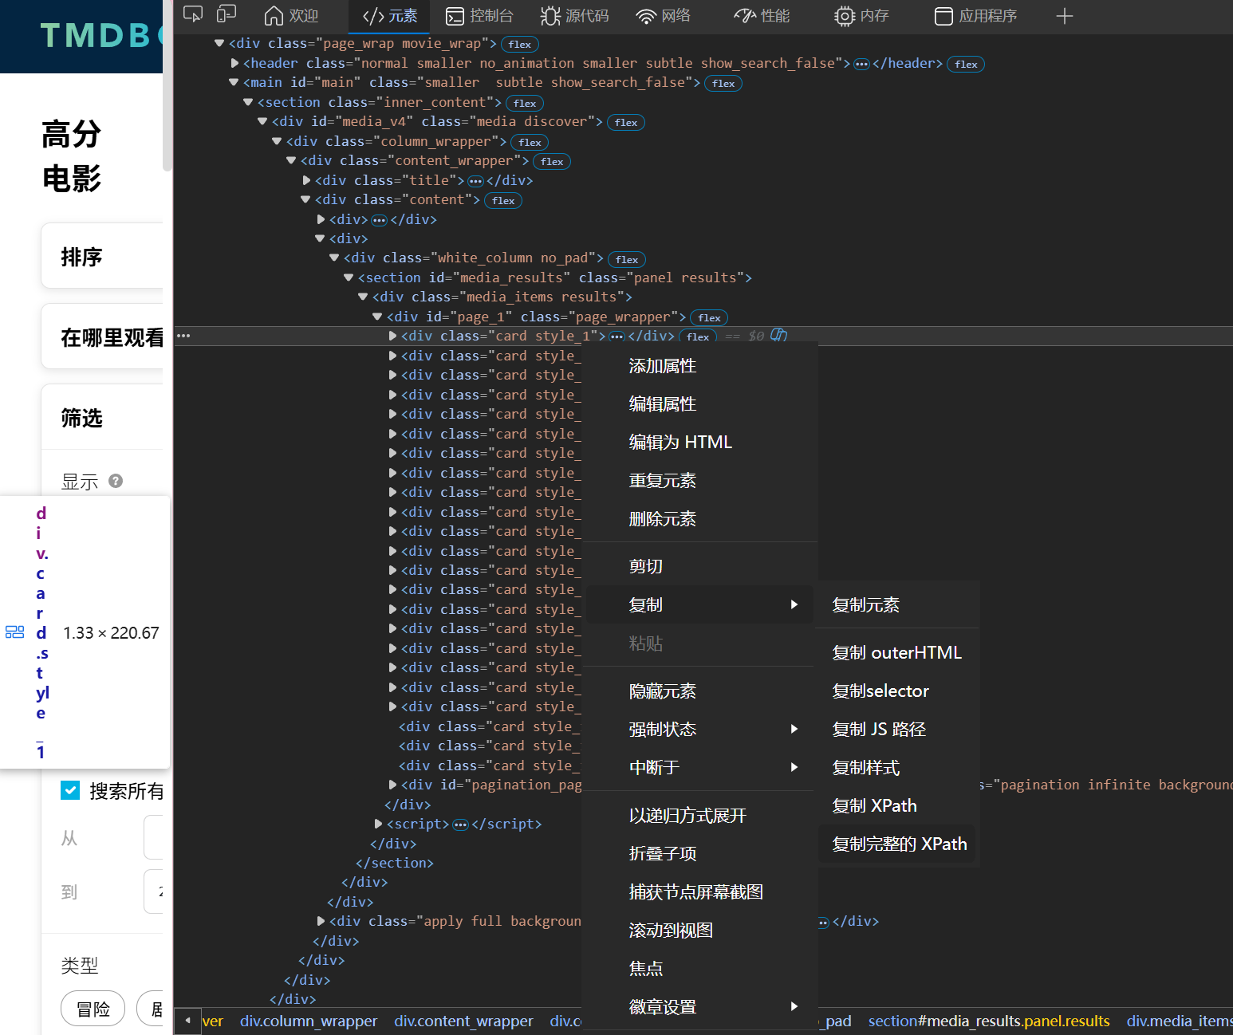Screen dimensions: 1233x1035
Task: Open the 徽章设置 submenu
Action: (700, 1007)
